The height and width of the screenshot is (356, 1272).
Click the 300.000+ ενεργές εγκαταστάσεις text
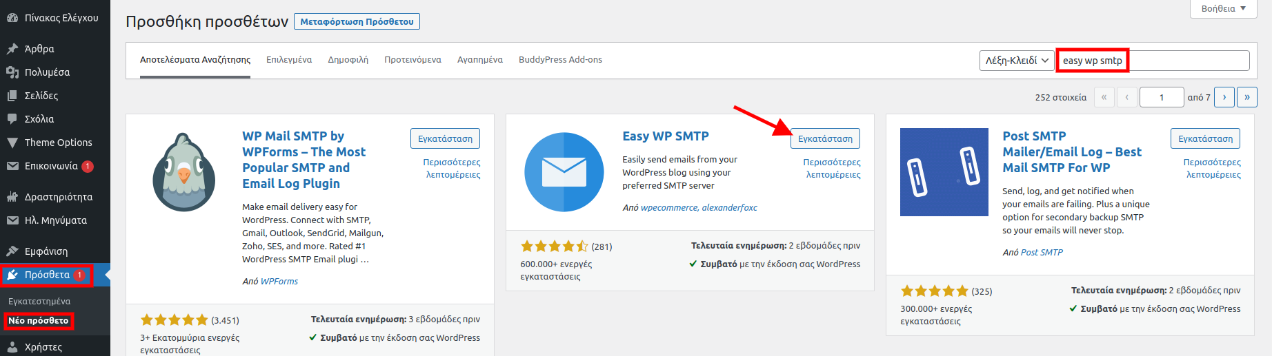936,315
